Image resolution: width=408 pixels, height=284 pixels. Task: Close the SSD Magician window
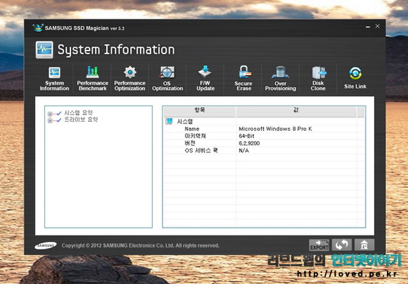377,26
